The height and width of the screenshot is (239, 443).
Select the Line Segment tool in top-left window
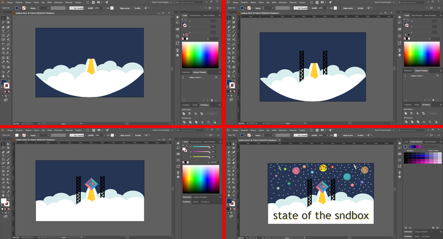pyautogui.click(x=9, y=31)
